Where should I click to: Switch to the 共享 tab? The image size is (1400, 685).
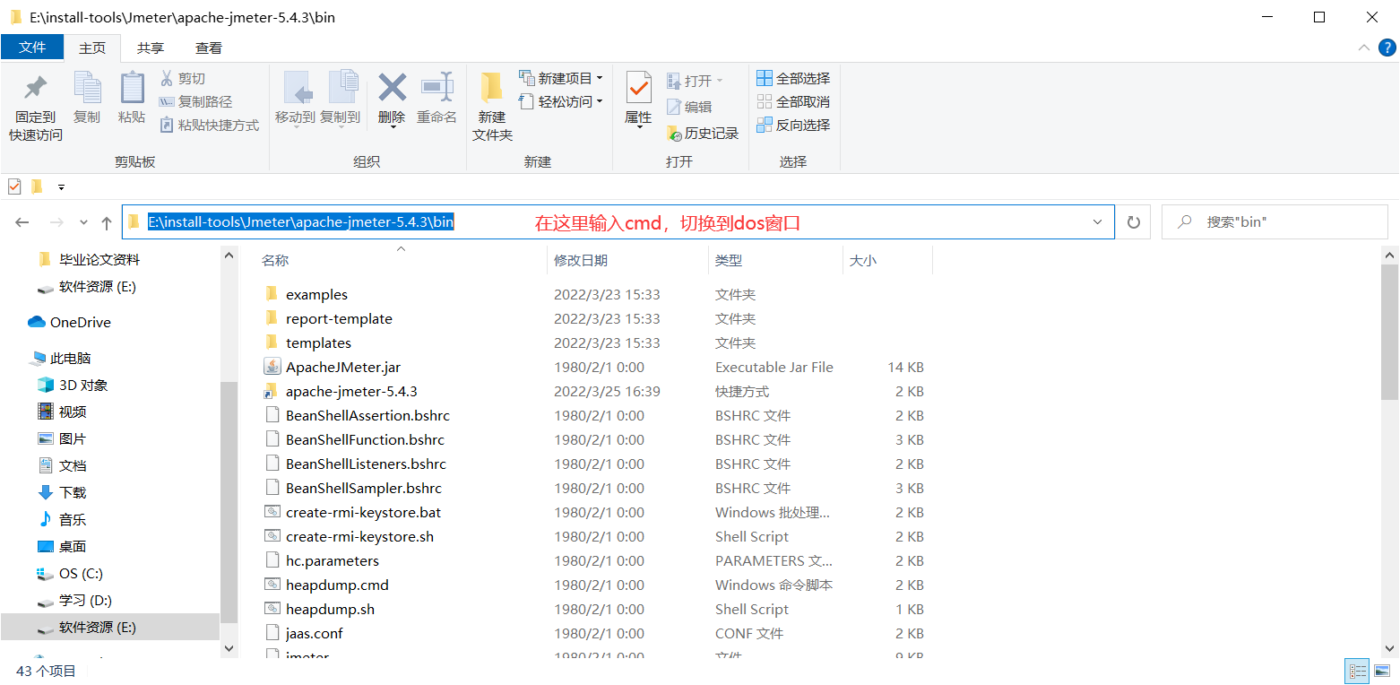click(151, 48)
